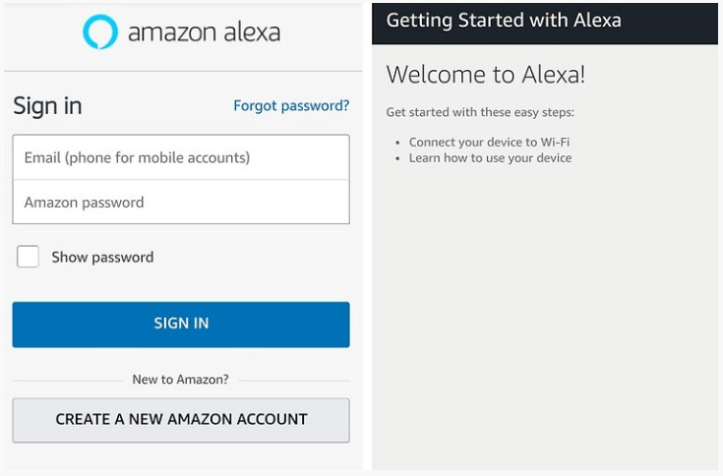Click divider line right of "New to Amazon?"

[x=293, y=381]
